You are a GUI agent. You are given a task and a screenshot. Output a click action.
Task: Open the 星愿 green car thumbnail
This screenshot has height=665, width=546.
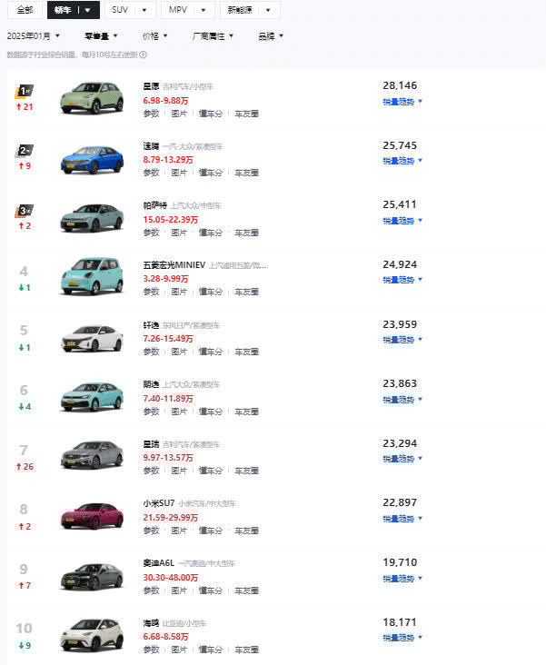91,98
